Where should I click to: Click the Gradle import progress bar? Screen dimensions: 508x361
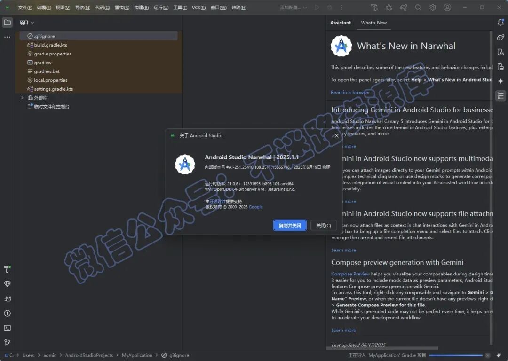pyautogui.click(x=456, y=355)
